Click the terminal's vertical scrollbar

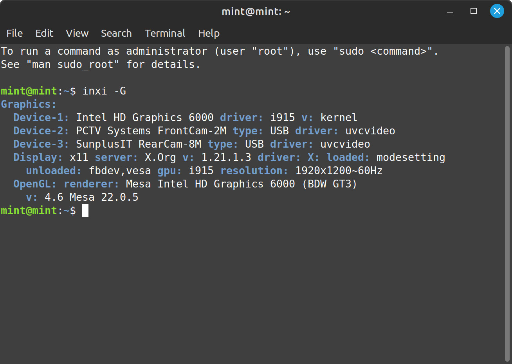[x=507, y=204]
